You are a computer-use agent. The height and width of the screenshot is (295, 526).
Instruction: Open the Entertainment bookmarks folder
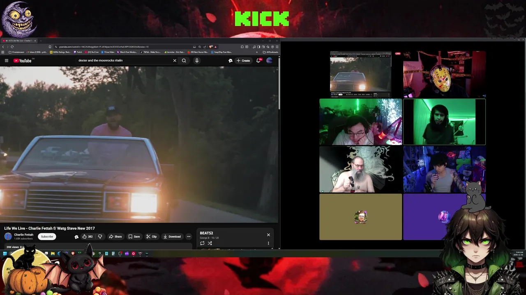pyautogui.click(x=16, y=52)
